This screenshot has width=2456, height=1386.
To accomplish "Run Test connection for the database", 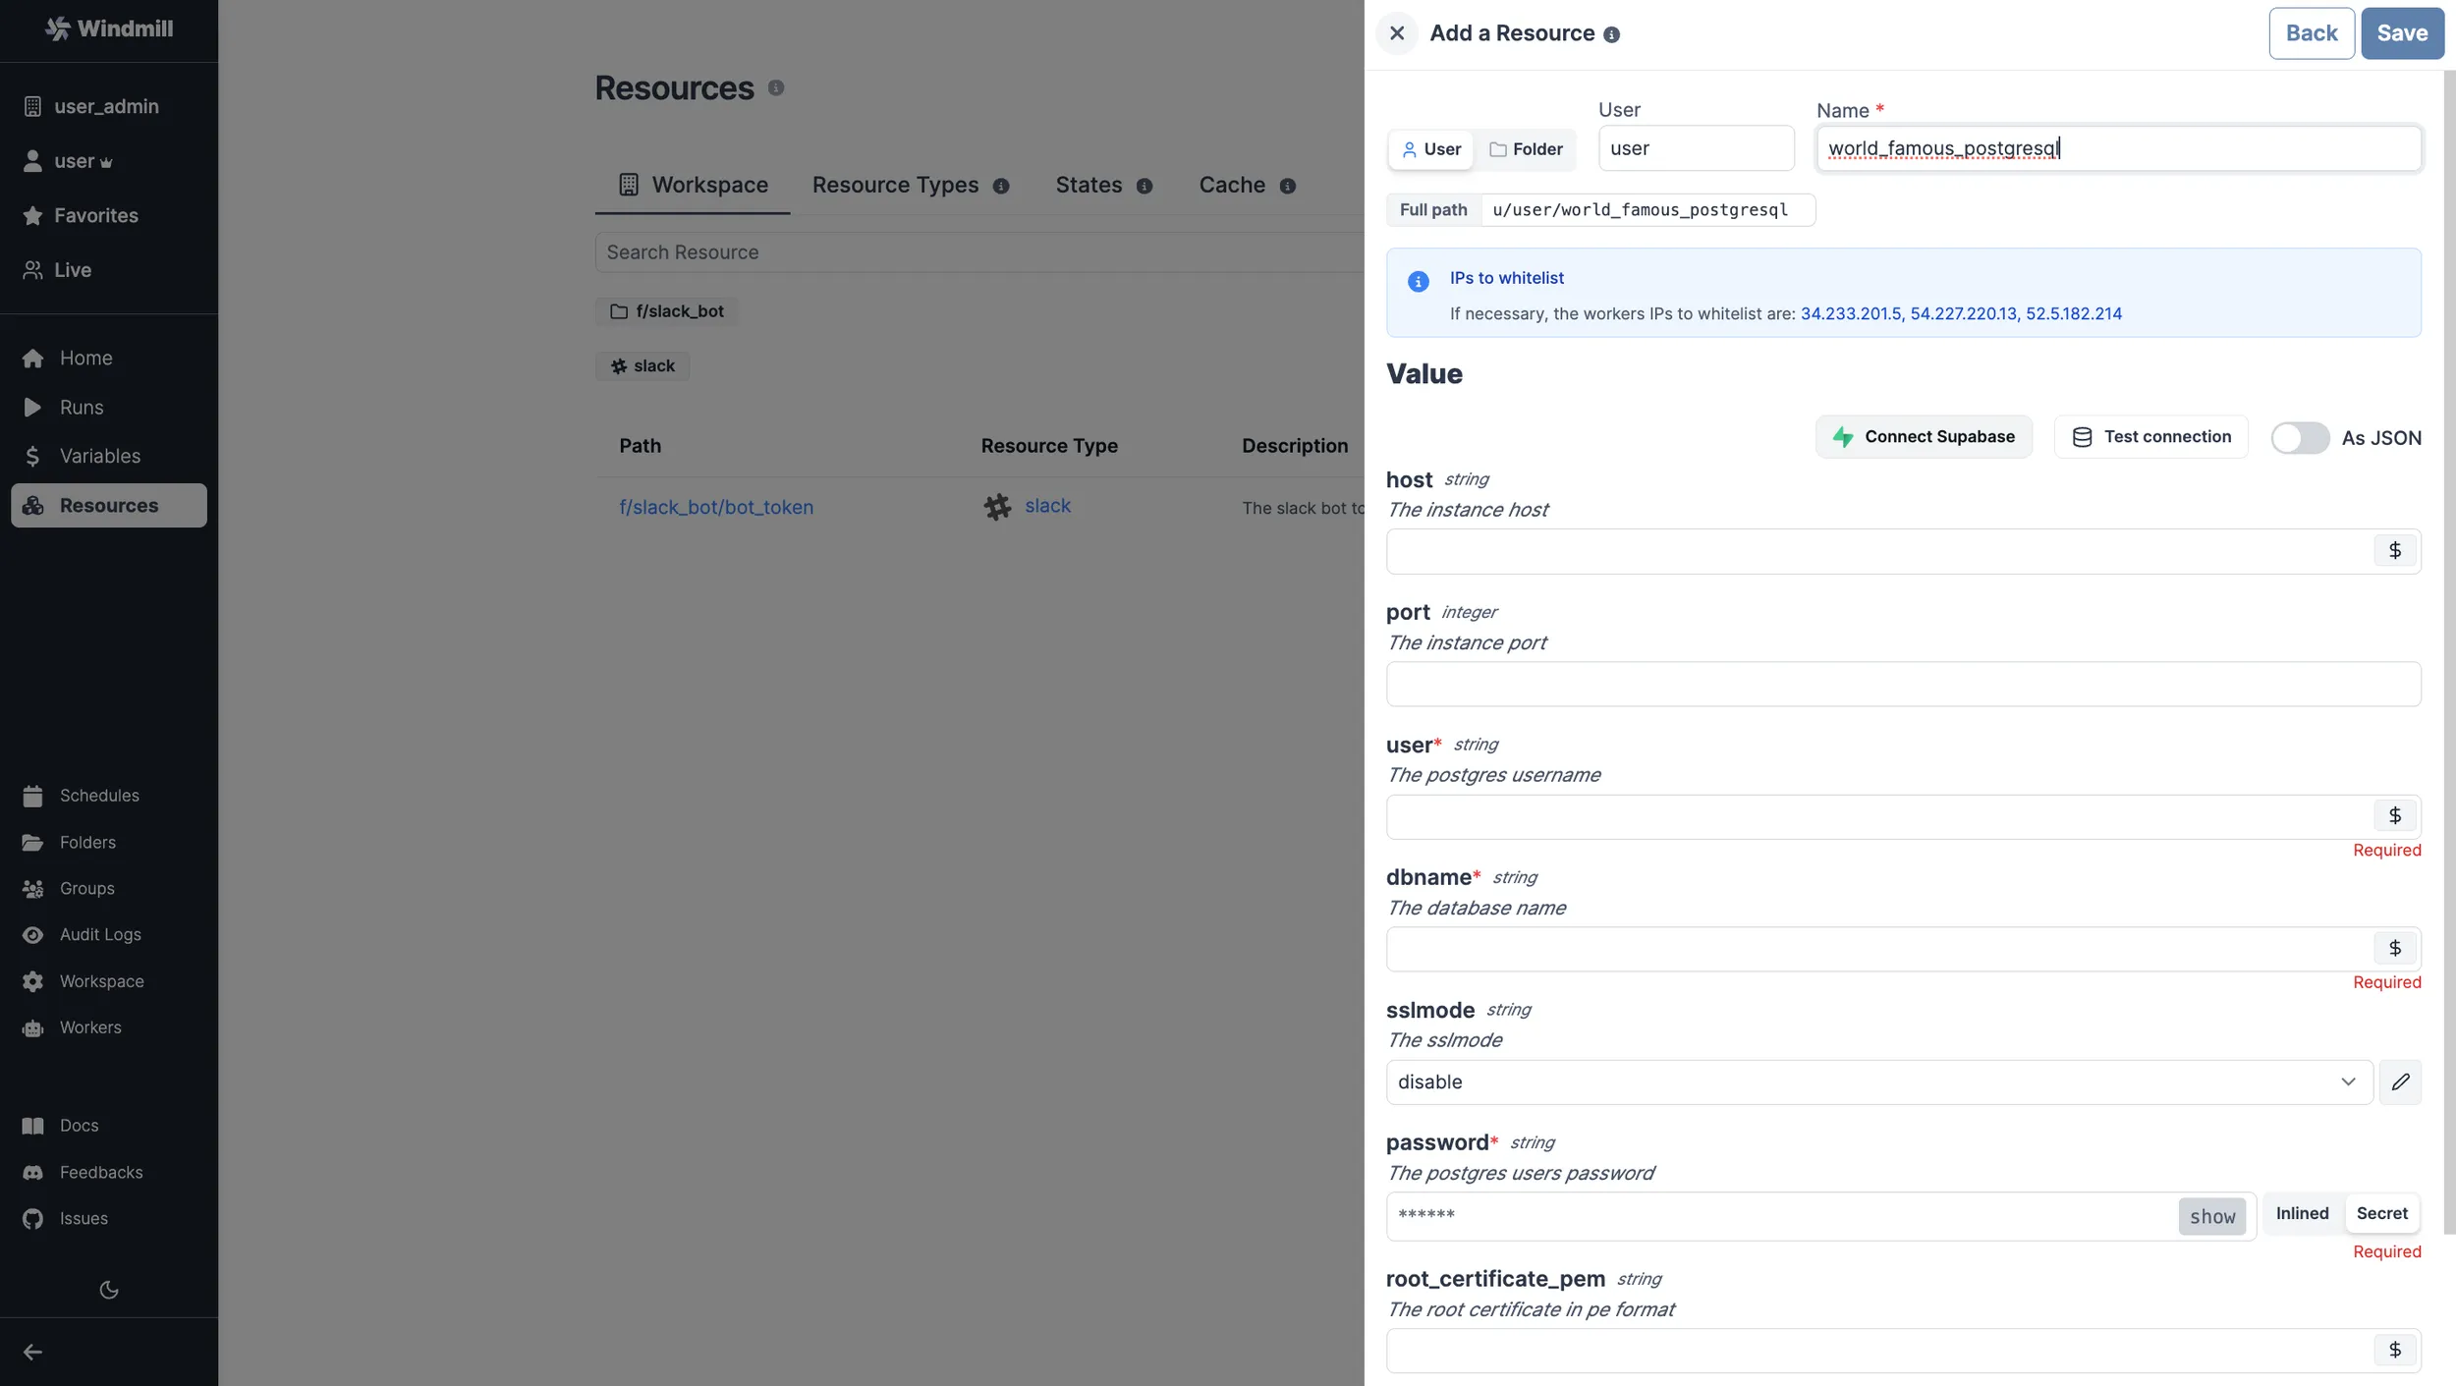I will [x=2149, y=437].
